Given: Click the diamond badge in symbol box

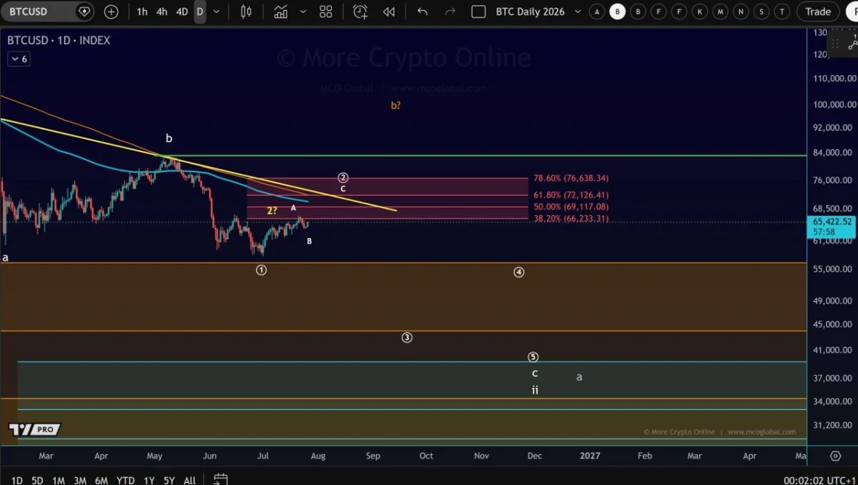Looking at the screenshot, I should [x=84, y=11].
